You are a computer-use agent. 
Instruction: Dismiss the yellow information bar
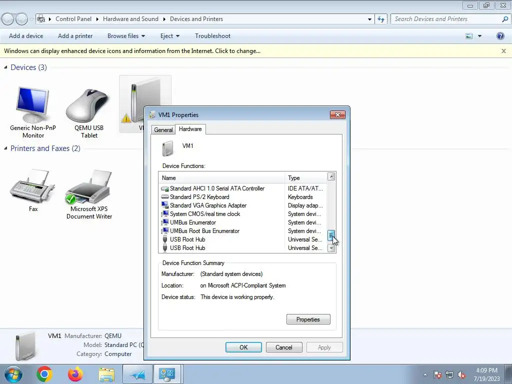click(503, 51)
